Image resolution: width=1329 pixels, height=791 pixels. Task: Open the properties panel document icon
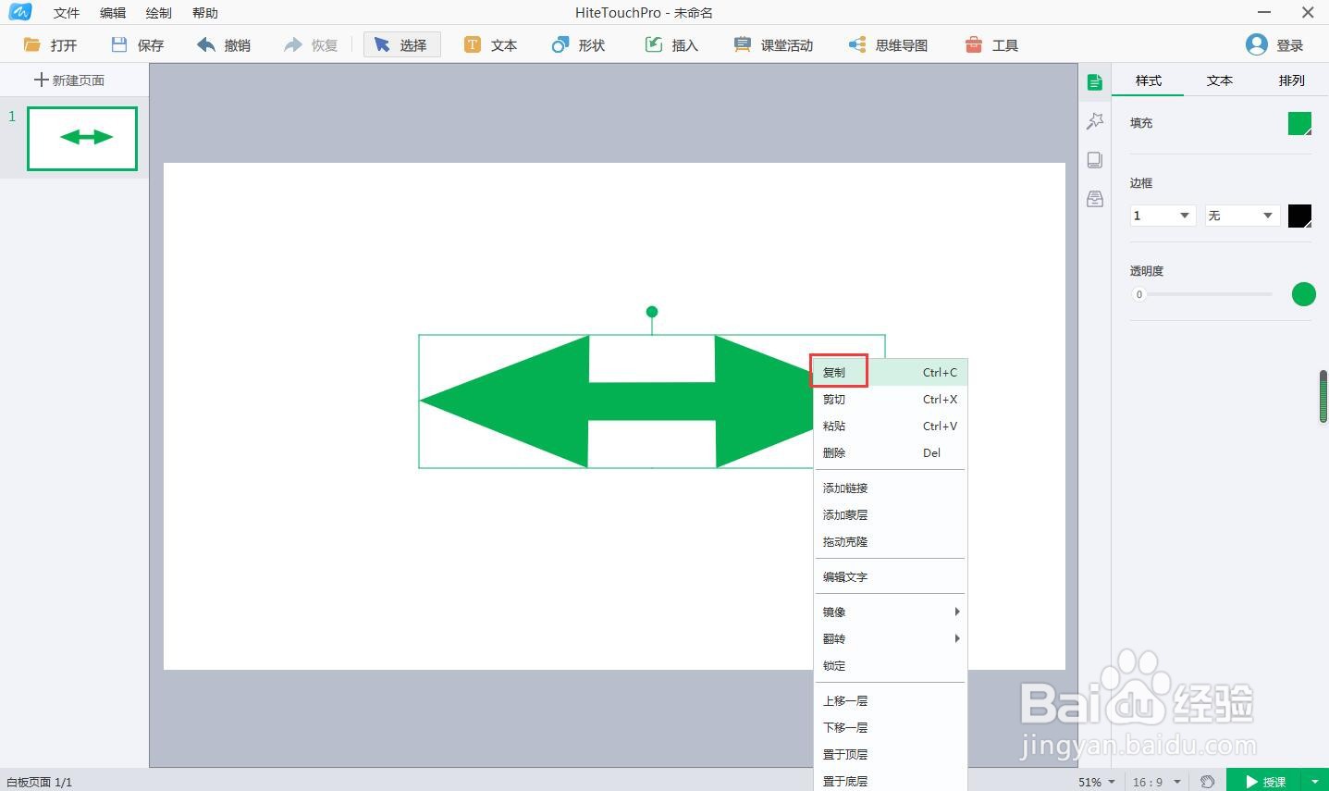click(1095, 82)
